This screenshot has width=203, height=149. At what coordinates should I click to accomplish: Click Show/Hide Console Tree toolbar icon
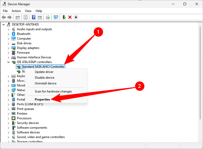coord(18,17)
